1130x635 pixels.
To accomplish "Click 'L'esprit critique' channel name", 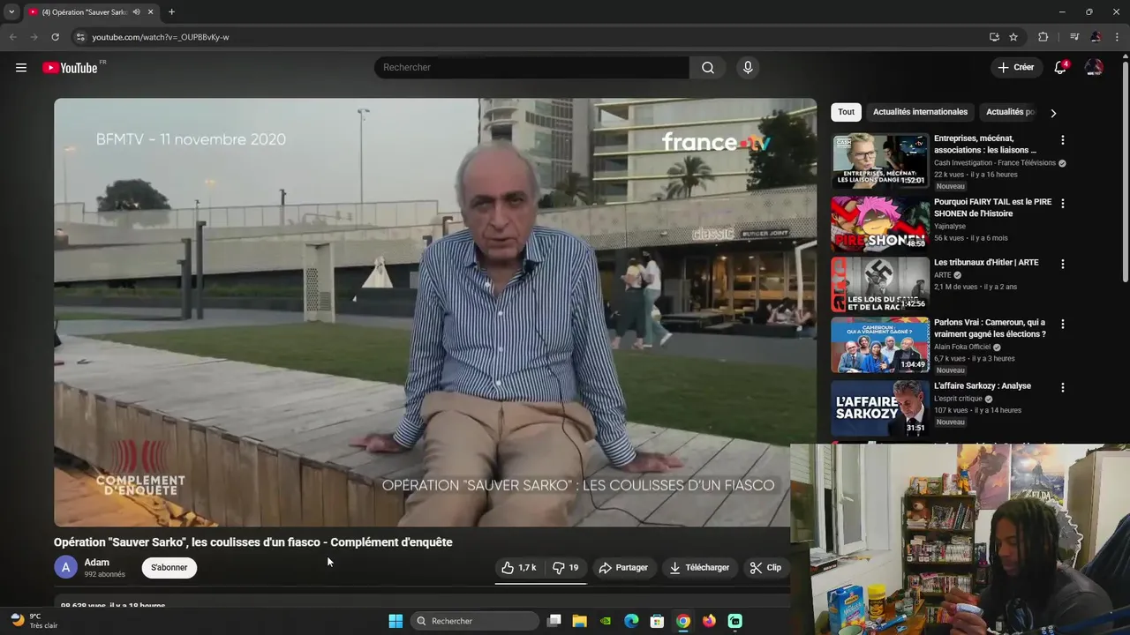I will [x=958, y=400].
